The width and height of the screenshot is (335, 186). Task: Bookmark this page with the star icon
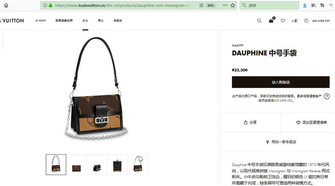(x=233, y=5)
